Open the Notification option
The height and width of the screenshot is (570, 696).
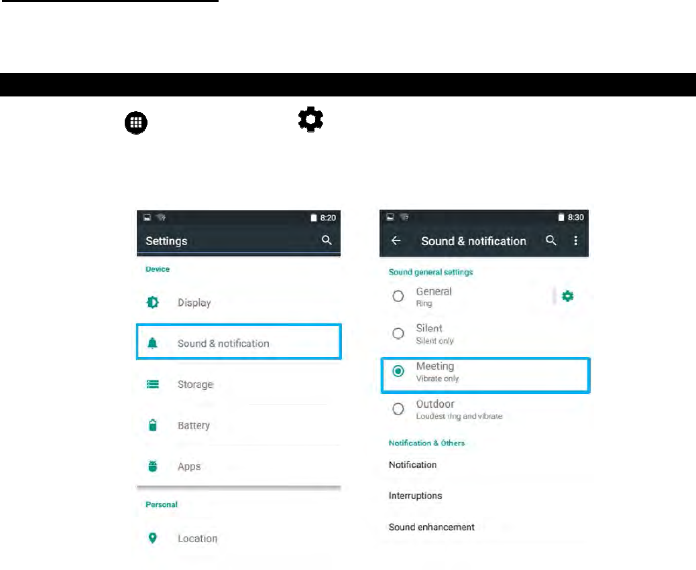pyautogui.click(x=484, y=465)
